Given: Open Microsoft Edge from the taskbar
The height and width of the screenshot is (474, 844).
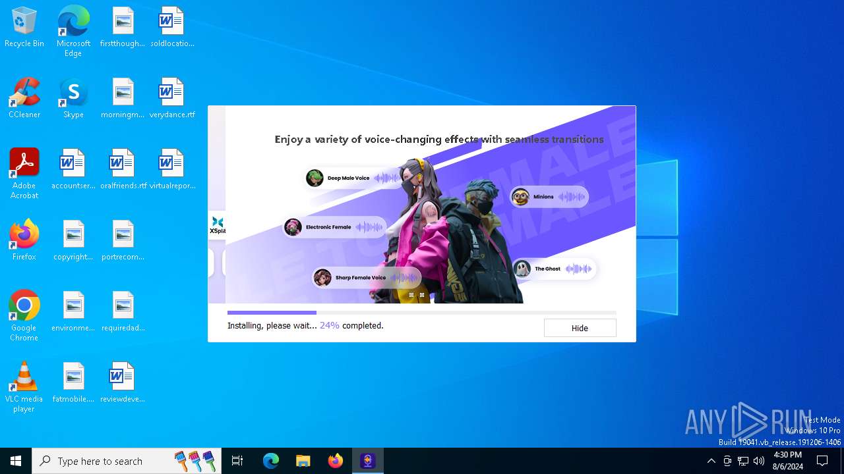Looking at the screenshot, I should tap(271, 461).
